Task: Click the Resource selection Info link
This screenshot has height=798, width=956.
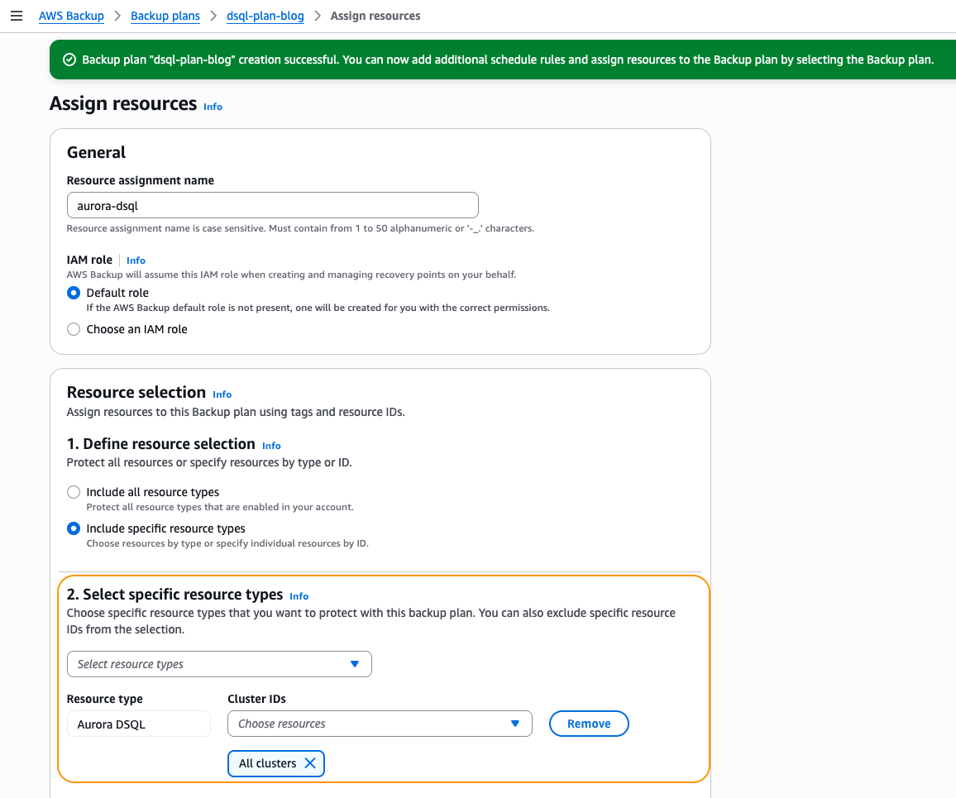Action: click(x=222, y=394)
